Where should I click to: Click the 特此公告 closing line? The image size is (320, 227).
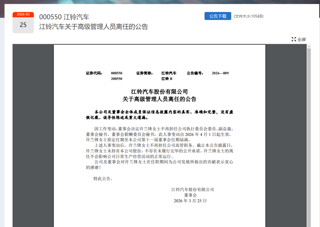103,178
